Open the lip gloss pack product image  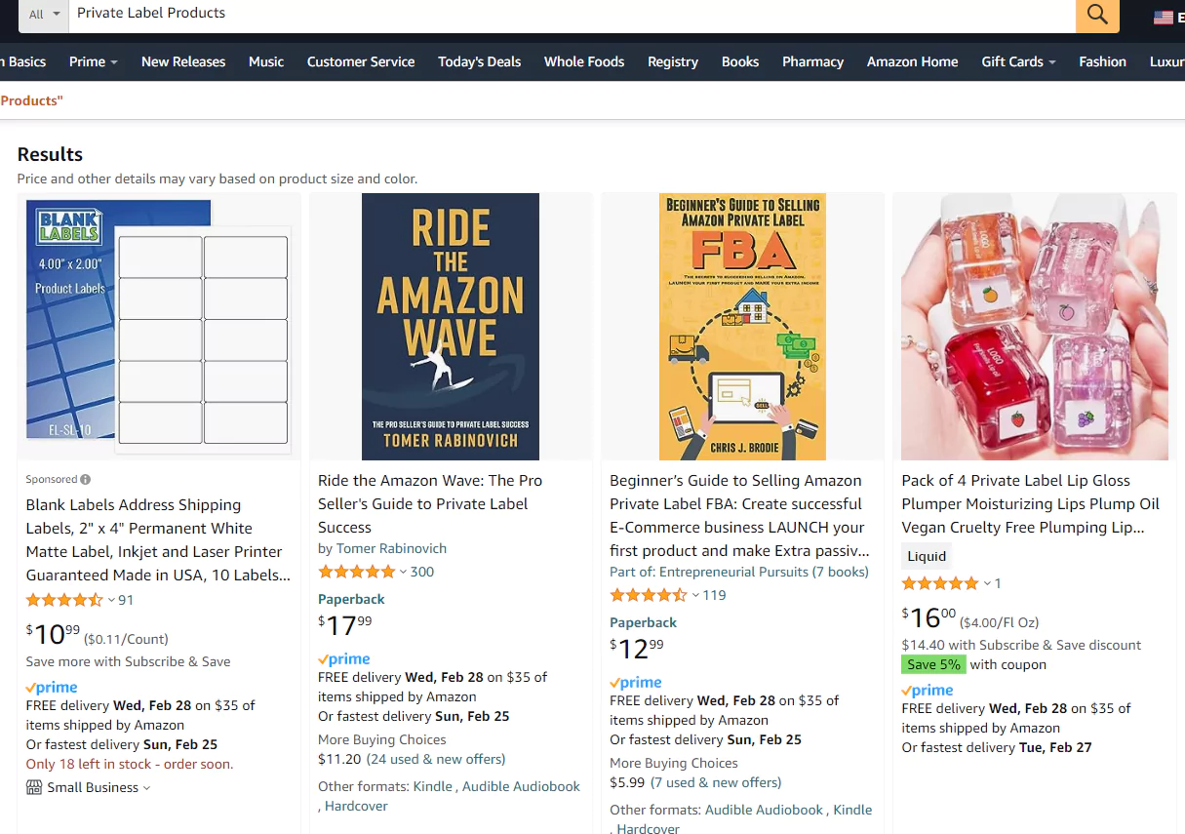click(1034, 326)
